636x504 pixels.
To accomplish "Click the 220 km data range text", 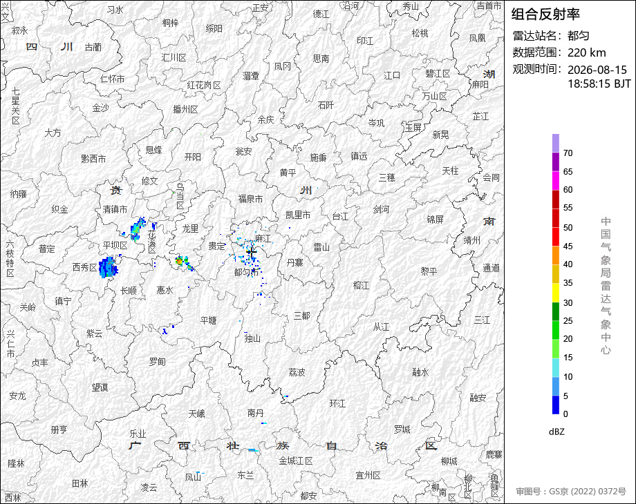I will coord(586,52).
